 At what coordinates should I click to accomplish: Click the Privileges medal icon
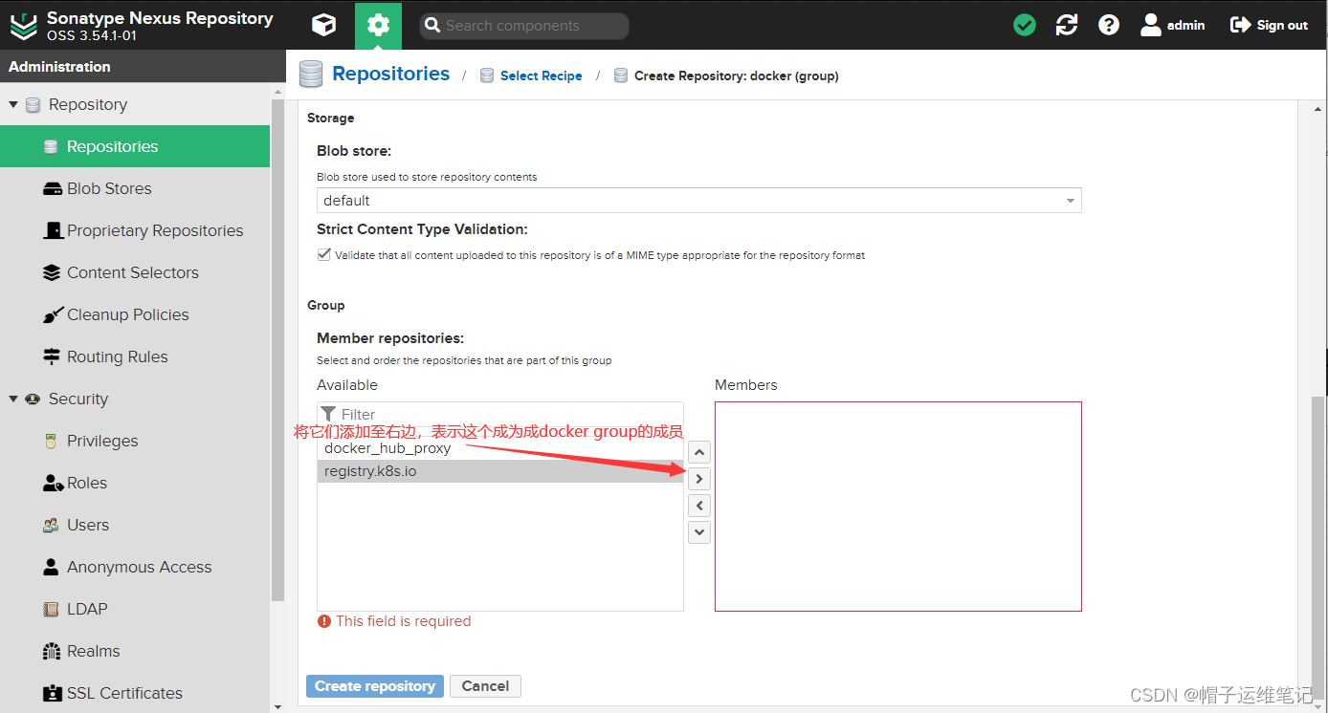coord(52,441)
